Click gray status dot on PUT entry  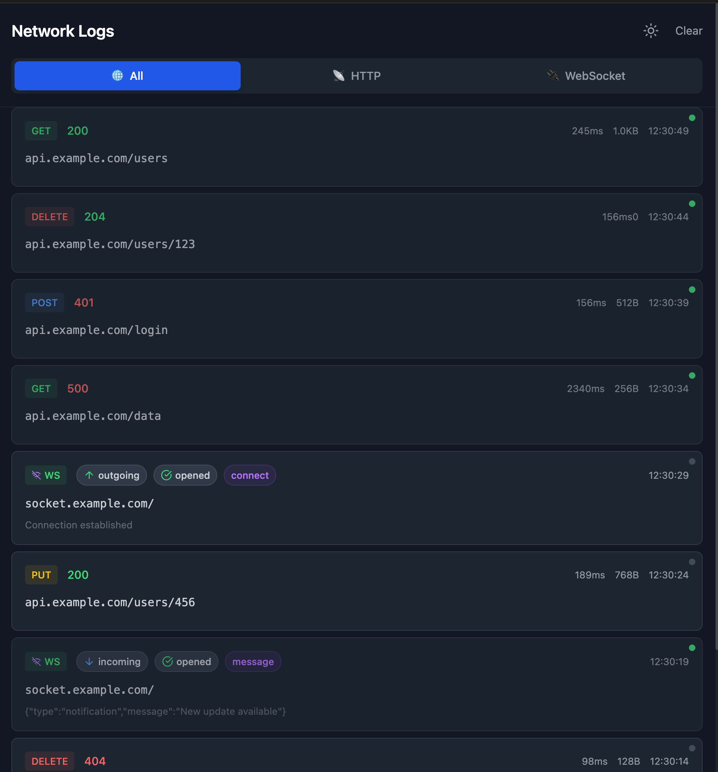[x=692, y=562]
